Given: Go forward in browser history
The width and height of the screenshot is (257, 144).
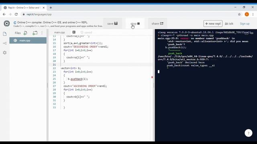Looking at the screenshot, I should click(x=10, y=14).
